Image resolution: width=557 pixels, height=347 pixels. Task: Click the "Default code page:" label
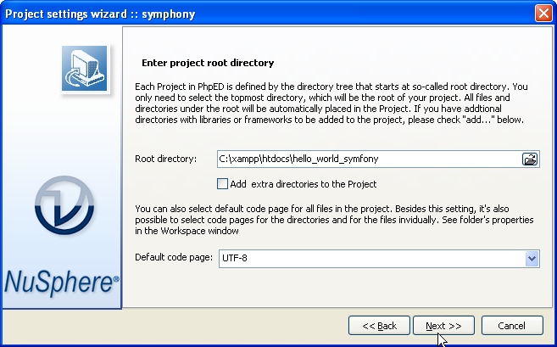click(x=174, y=257)
